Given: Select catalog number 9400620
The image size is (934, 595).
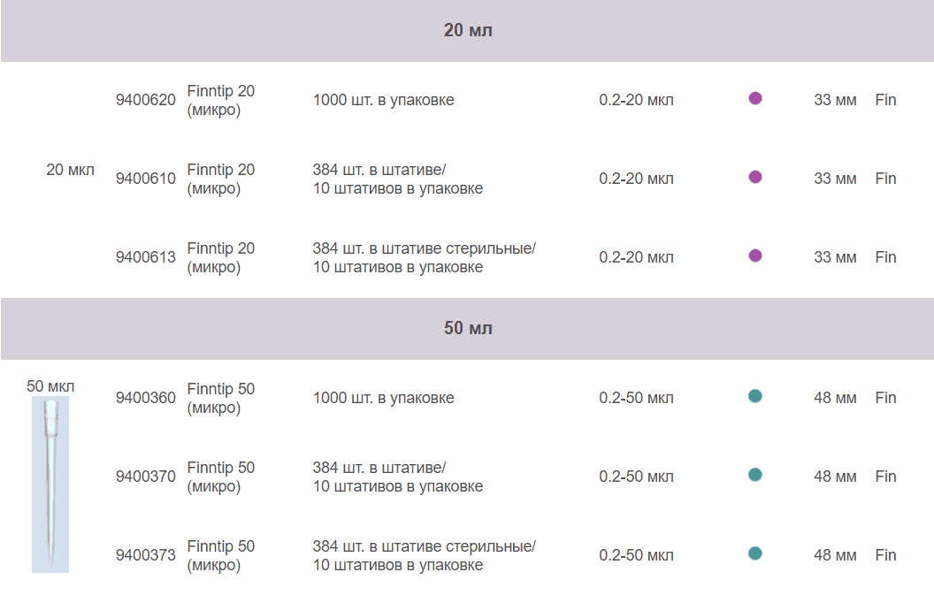Looking at the screenshot, I should [146, 100].
